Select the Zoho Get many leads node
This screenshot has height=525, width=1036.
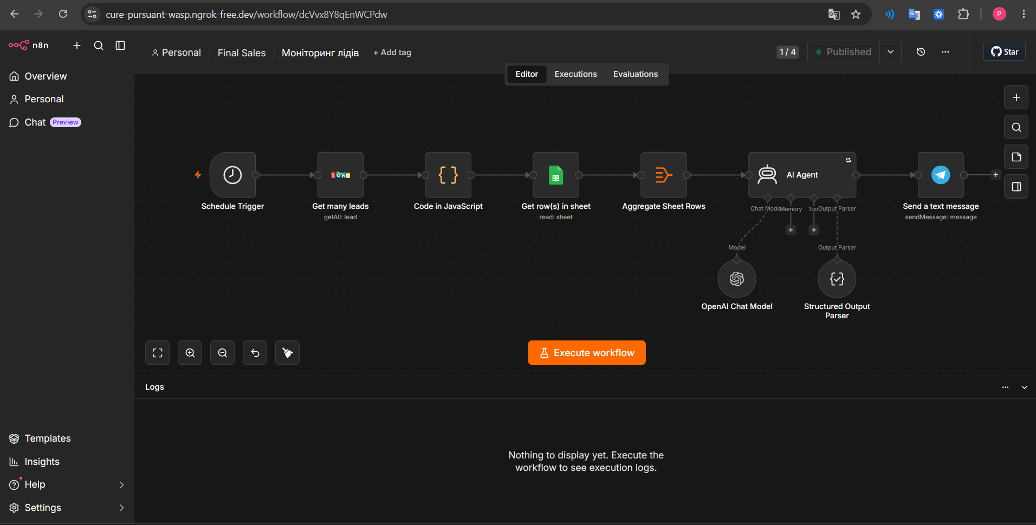tap(340, 175)
